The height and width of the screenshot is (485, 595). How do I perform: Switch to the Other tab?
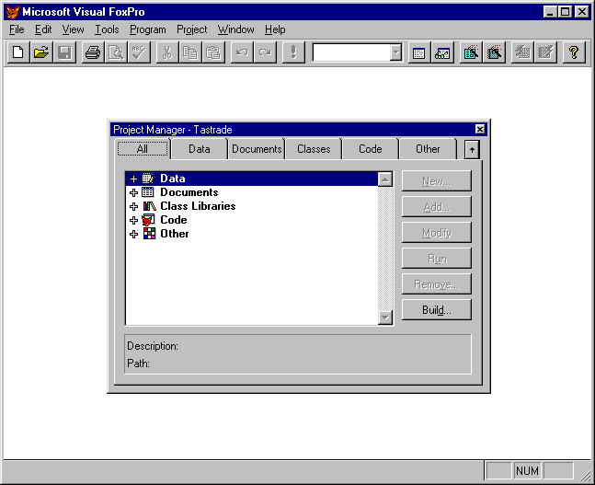(428, 149)
